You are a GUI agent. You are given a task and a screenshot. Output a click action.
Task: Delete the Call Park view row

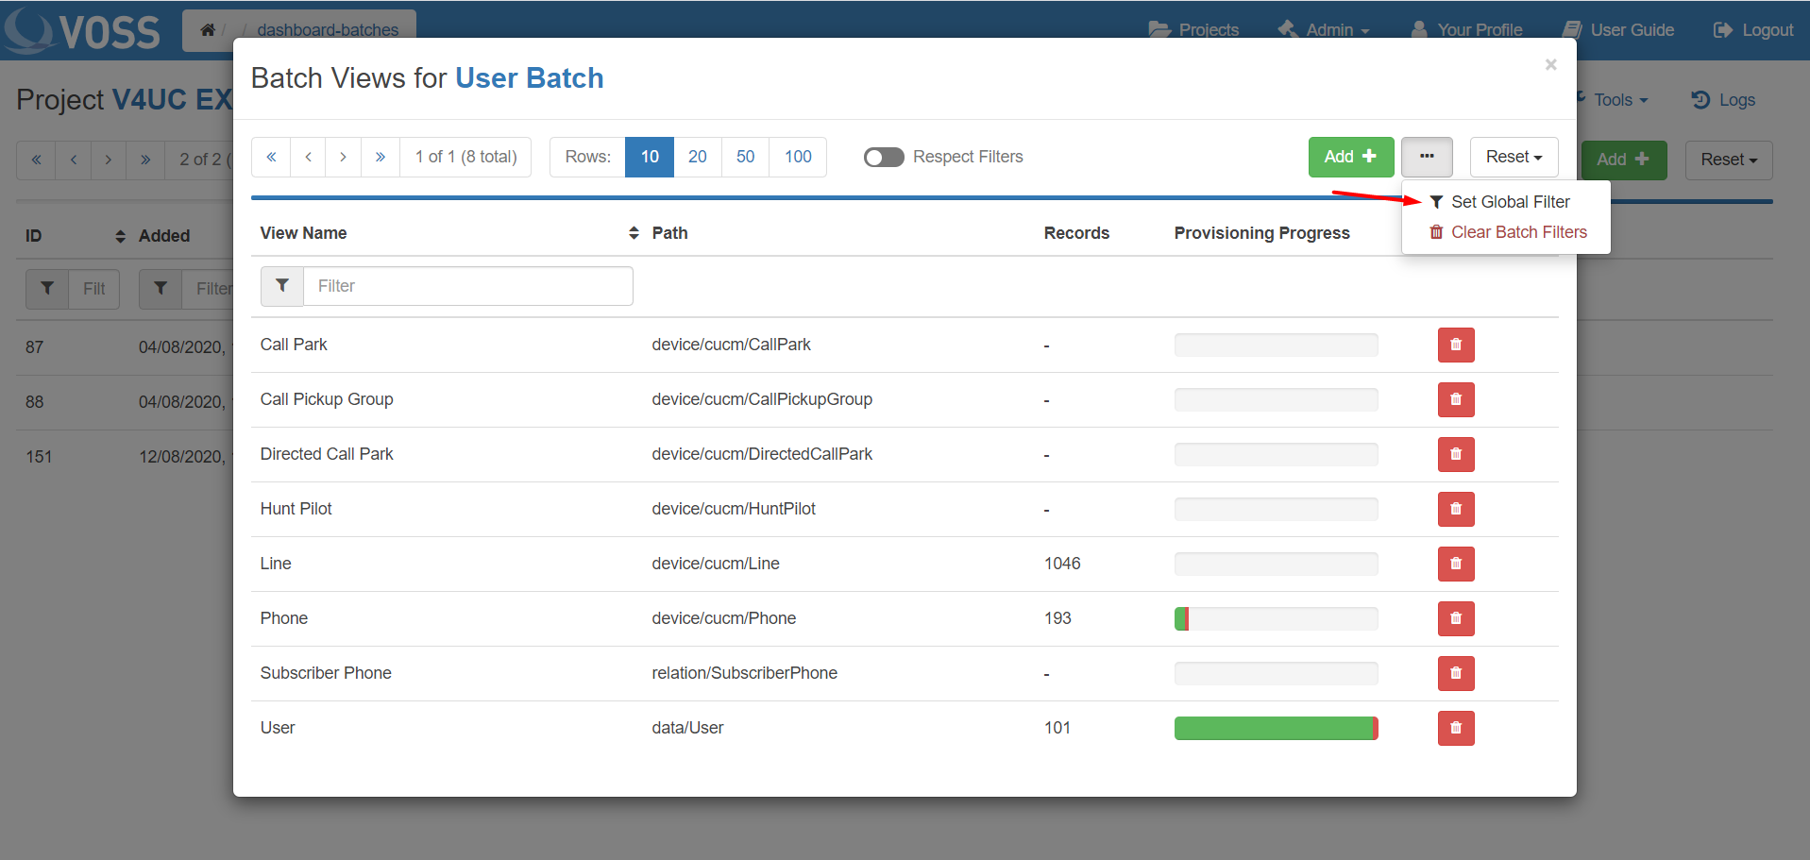pyautogui.click(x=1455, y=345)
